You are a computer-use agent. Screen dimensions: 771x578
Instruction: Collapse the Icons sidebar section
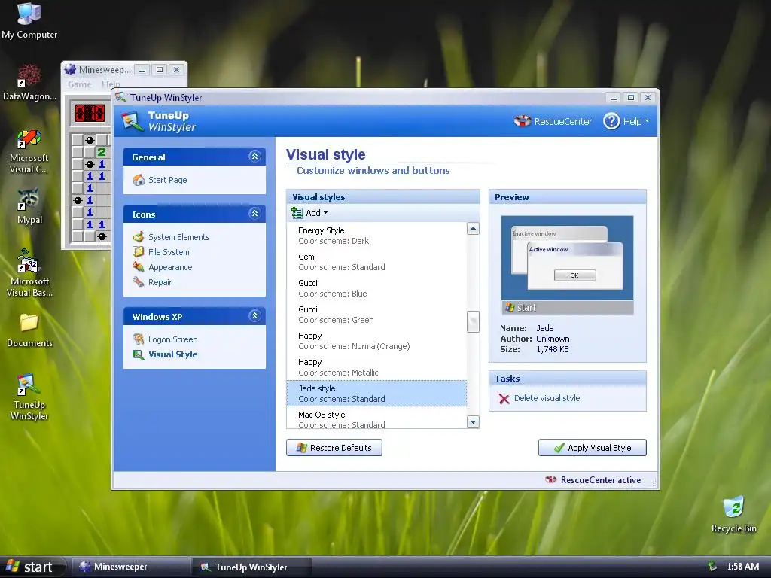click(254, 213)
